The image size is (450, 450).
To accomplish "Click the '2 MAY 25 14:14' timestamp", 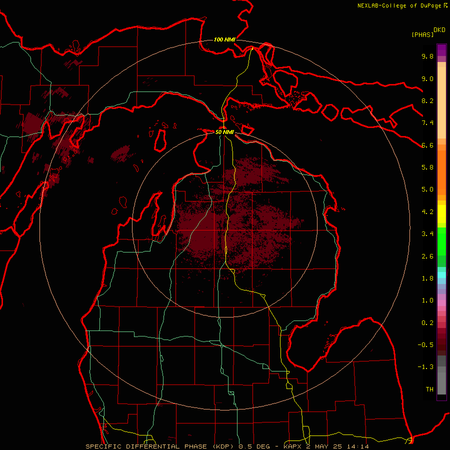I will tap(337, 446).
